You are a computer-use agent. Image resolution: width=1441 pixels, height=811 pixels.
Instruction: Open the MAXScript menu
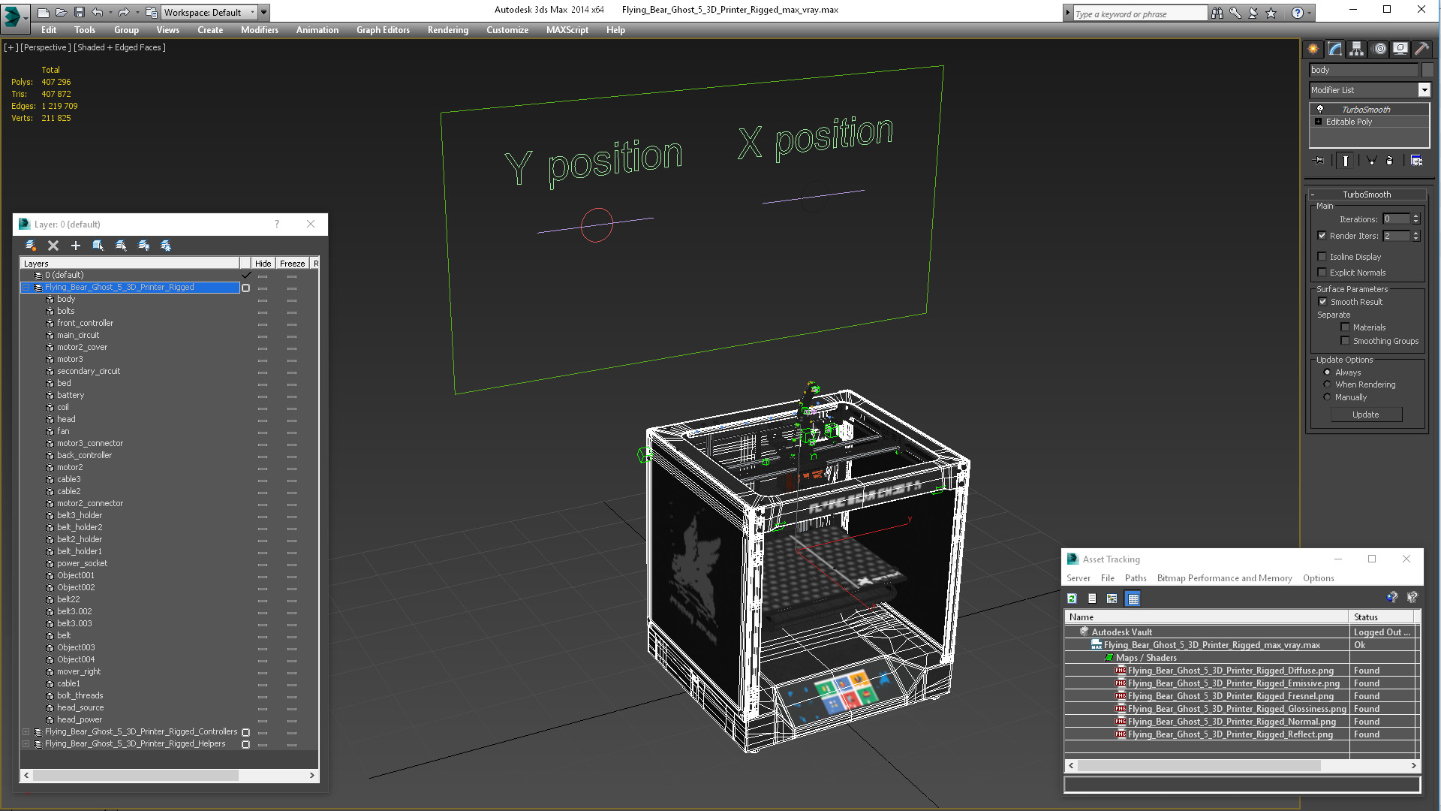pos(567,30)
